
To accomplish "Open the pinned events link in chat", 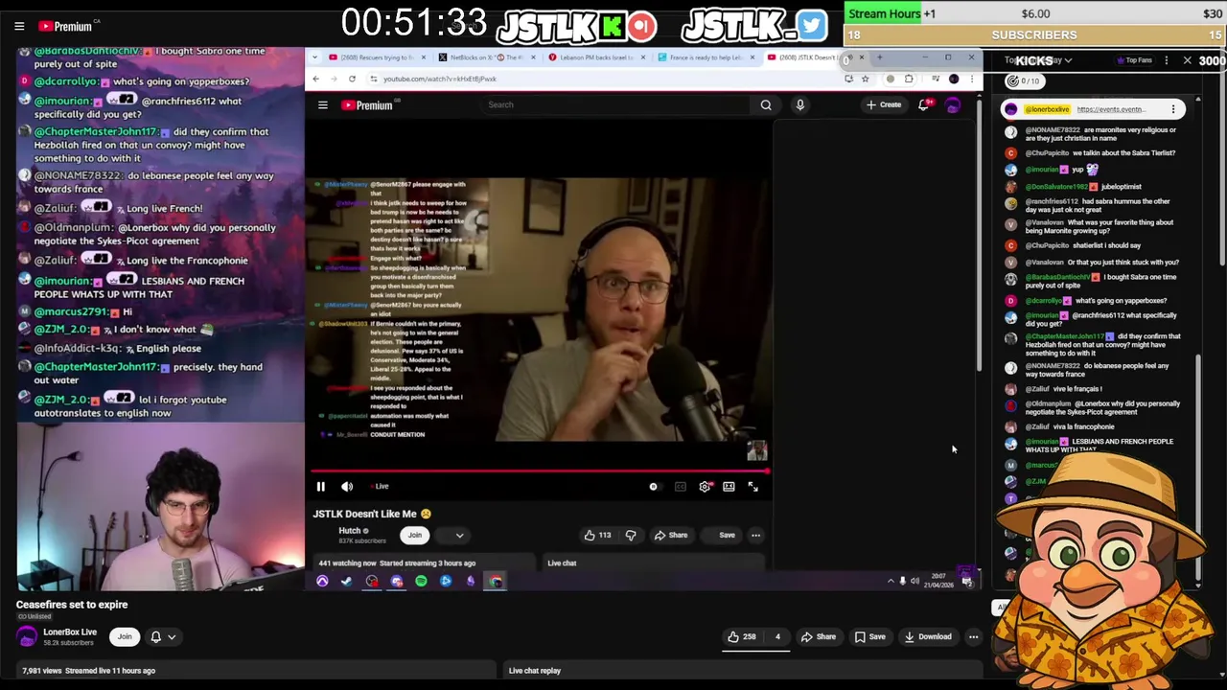I will [x=1110, y=109].
